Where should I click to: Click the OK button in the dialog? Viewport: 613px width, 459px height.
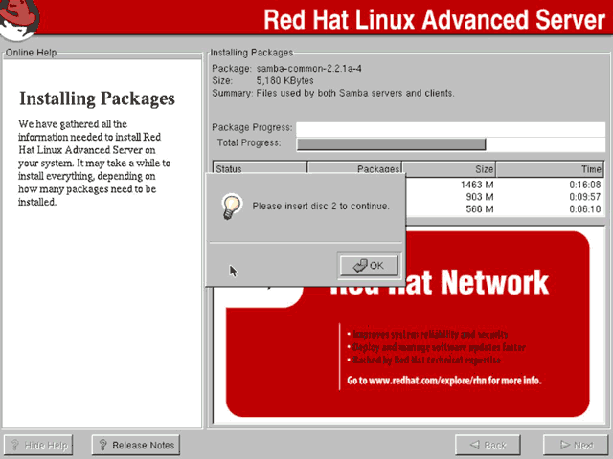369,266
